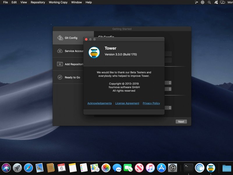This screenshot has height=175, width=233.
Task: Open Safari from the Dock
Action: (28, 168)
